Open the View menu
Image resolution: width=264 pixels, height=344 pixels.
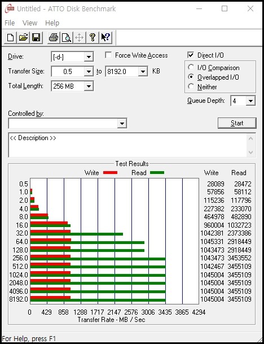[30, 23]
